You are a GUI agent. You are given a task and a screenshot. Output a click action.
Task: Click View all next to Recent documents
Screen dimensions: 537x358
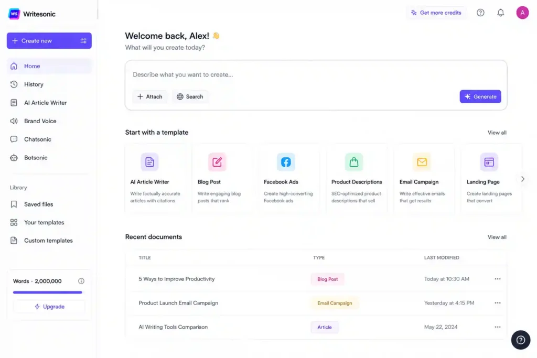pyautogui.click(x=497, y=237)
